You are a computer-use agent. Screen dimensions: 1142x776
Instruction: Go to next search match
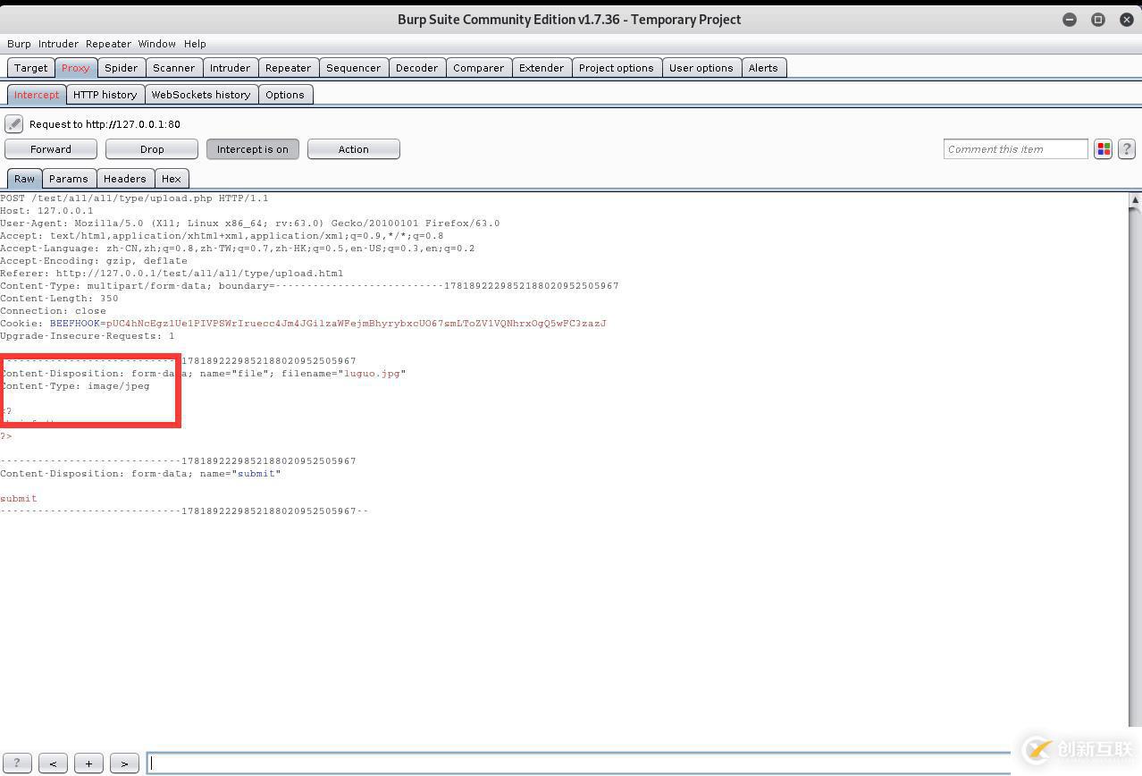tap(124, 763)
